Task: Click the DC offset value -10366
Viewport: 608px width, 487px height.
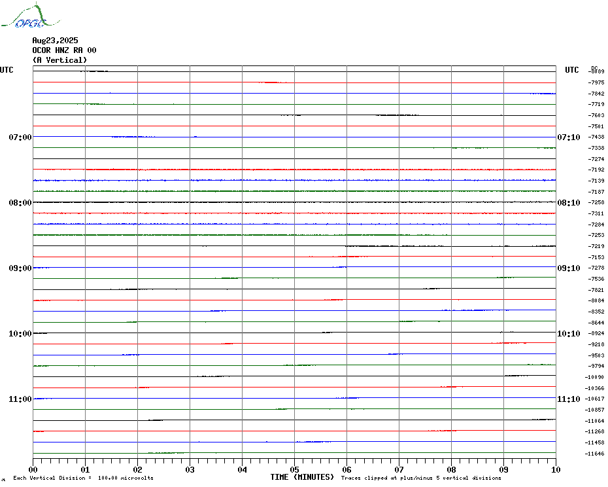Action: [595, 388]
